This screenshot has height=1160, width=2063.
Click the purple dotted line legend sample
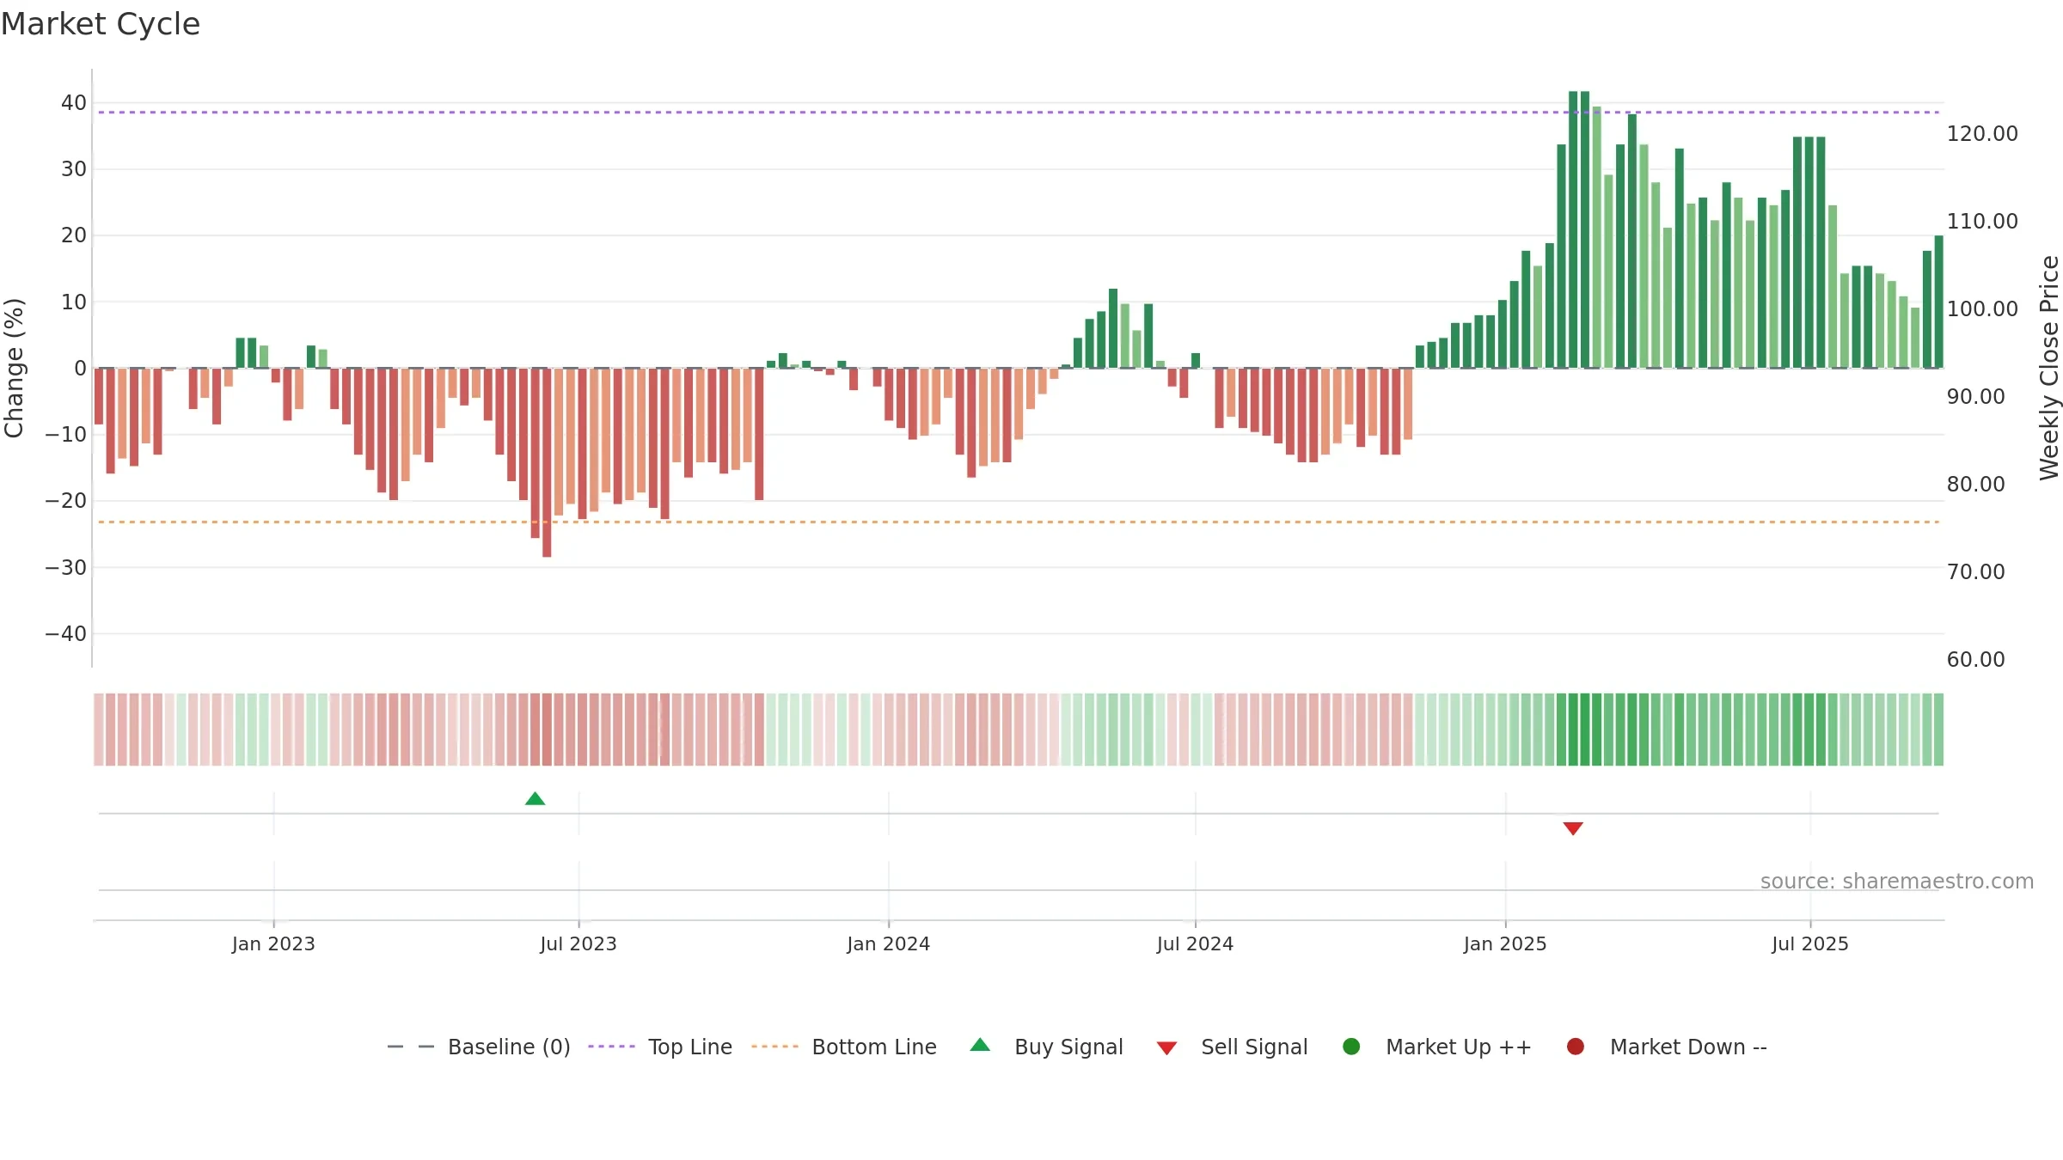tap(611, 1047)
